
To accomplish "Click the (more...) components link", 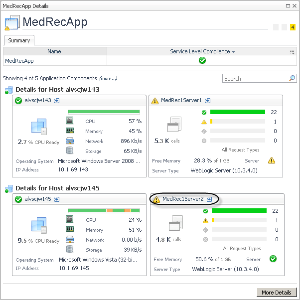I will [x=108, y=78].
